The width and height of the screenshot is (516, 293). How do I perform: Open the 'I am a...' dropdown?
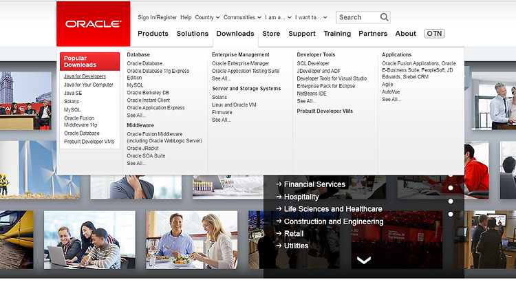coord(278,17)
